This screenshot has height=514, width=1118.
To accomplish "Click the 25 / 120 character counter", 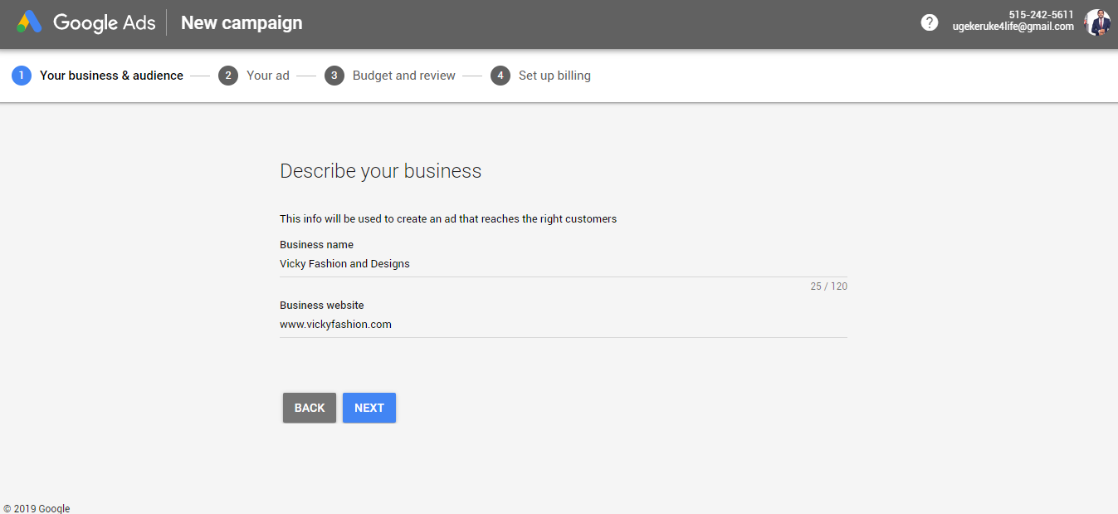I will click(x=828, y=286).
